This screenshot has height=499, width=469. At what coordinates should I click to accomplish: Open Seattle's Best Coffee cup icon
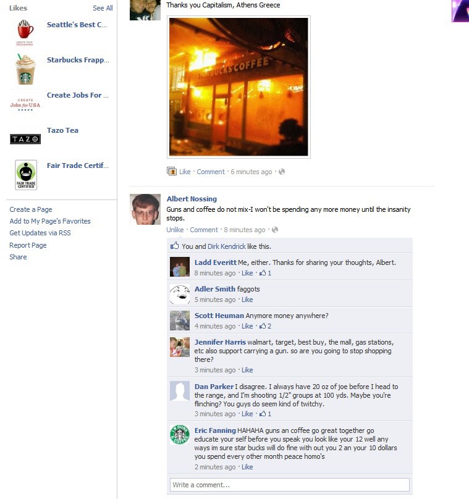(25, 32)
